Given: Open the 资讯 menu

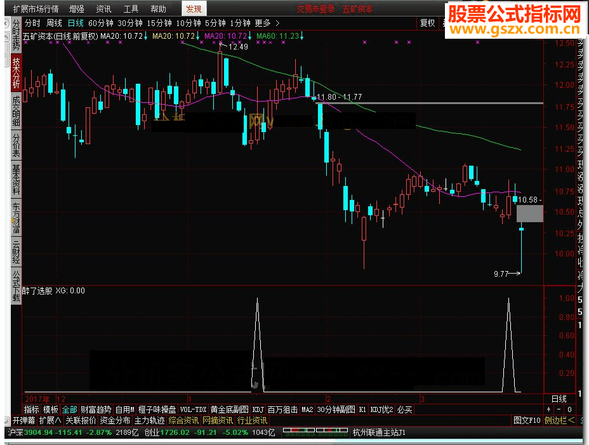Looking at the screenshot, I should (103, 9).
